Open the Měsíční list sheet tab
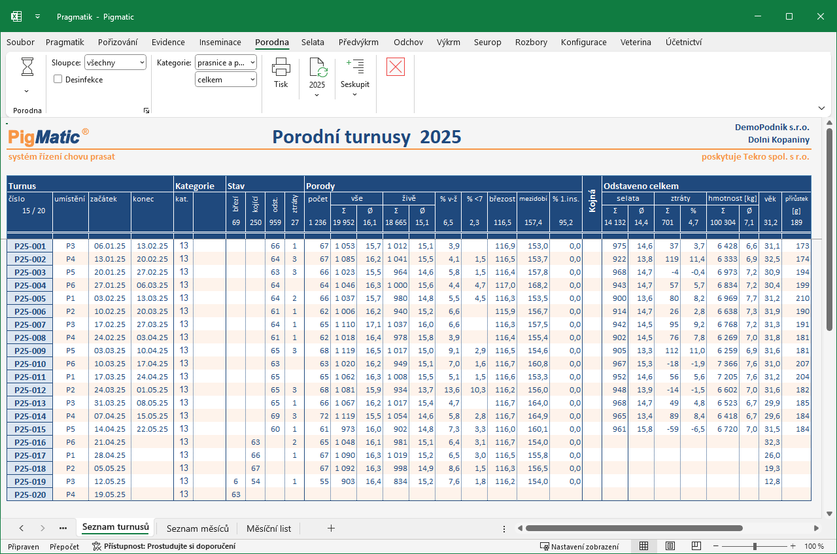The image size is (837, 554). pyautogui.click(x=269, y=528)
